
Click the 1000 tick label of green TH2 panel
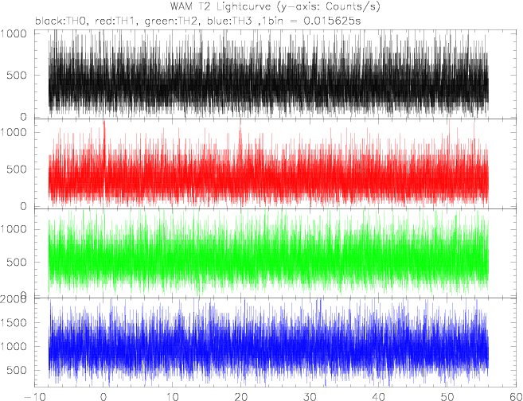(14, 229)
